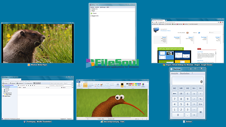Open the Ansicht menu in Rechner
Screen dimensions: 226x127
[175, 73]
